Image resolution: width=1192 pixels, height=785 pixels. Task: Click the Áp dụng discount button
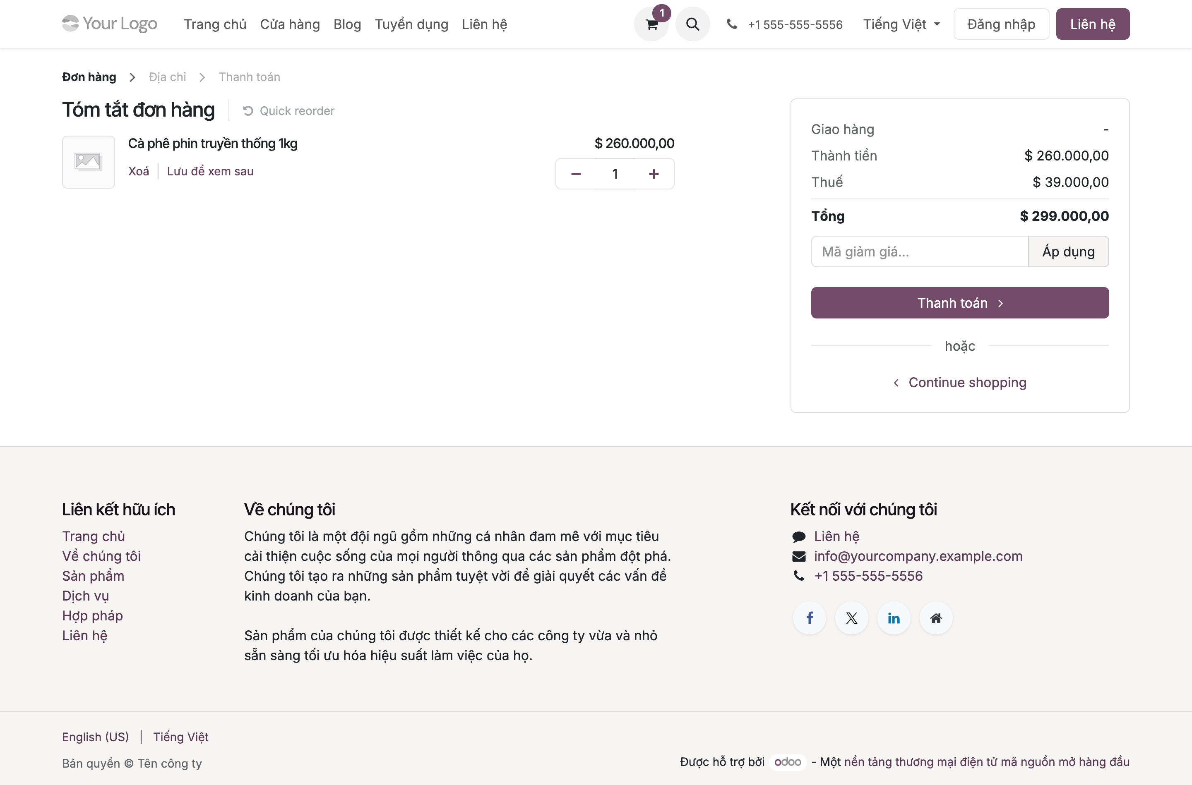coord(1068,251)
